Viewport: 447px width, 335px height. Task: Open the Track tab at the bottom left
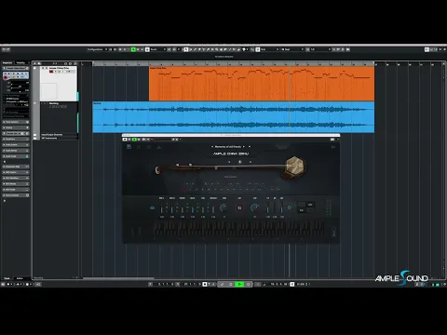pyautogui.click(x=7, y=278)
